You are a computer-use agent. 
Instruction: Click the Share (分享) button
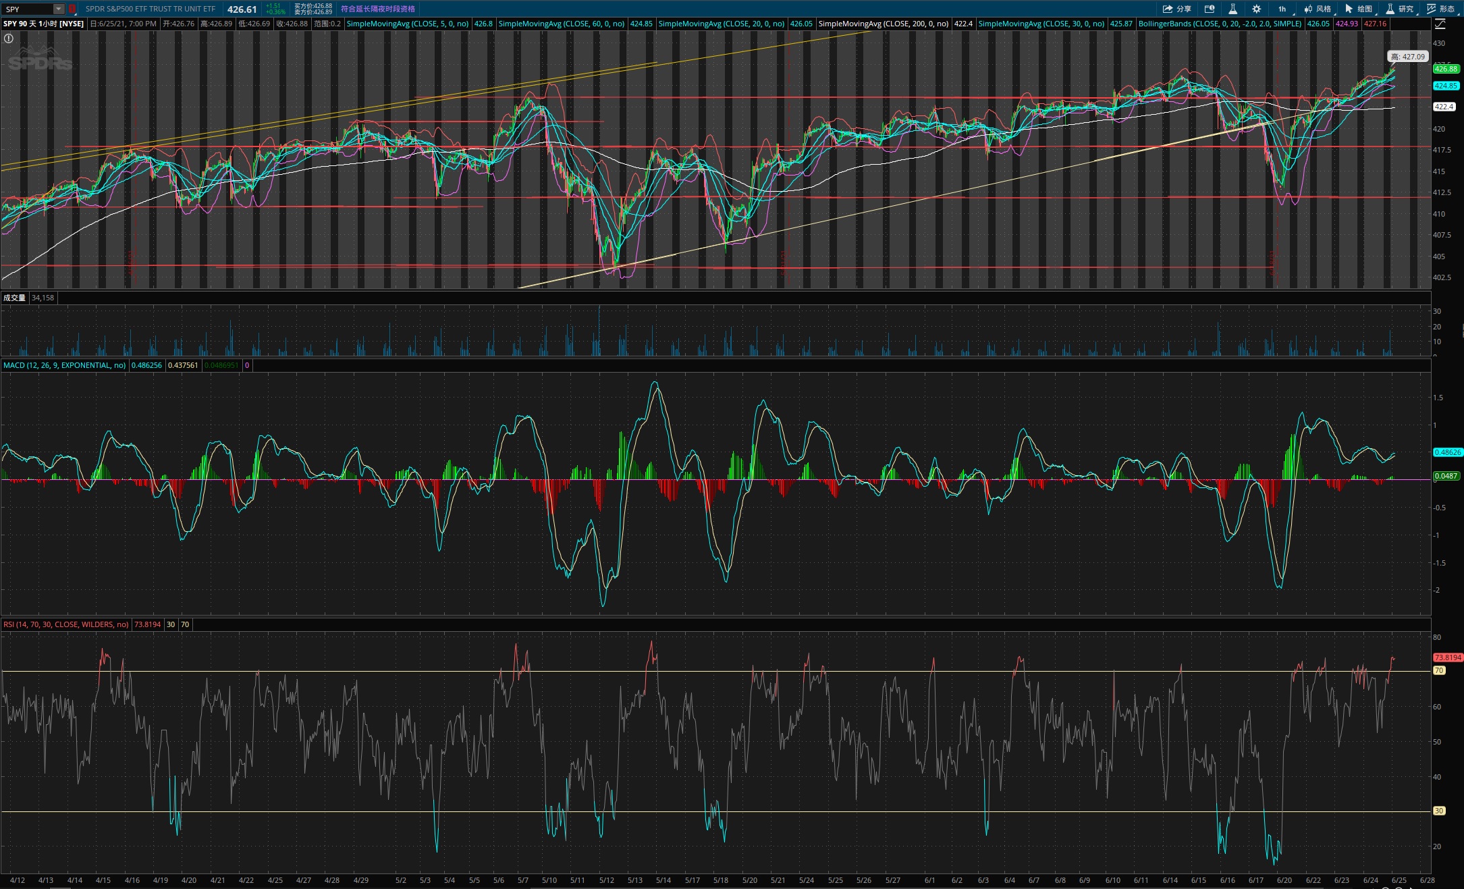tap(1177, 9)
